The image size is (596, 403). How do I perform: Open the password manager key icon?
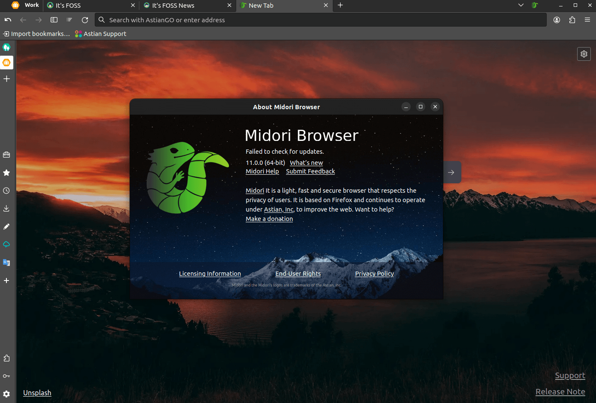click(x=6, y=376)
